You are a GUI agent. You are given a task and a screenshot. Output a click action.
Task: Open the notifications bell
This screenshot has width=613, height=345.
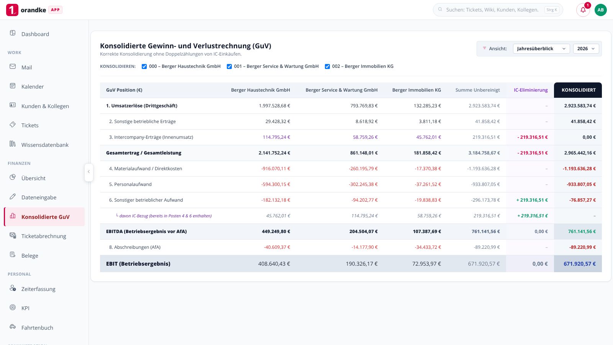click(583, 10)
